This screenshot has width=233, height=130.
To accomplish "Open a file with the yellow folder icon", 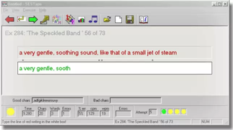I will point(107,19).
